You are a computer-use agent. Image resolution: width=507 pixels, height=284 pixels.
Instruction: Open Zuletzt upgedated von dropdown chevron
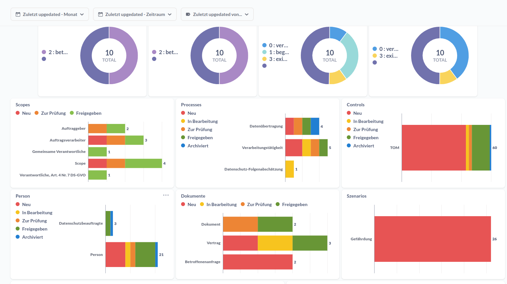(247, 14)
